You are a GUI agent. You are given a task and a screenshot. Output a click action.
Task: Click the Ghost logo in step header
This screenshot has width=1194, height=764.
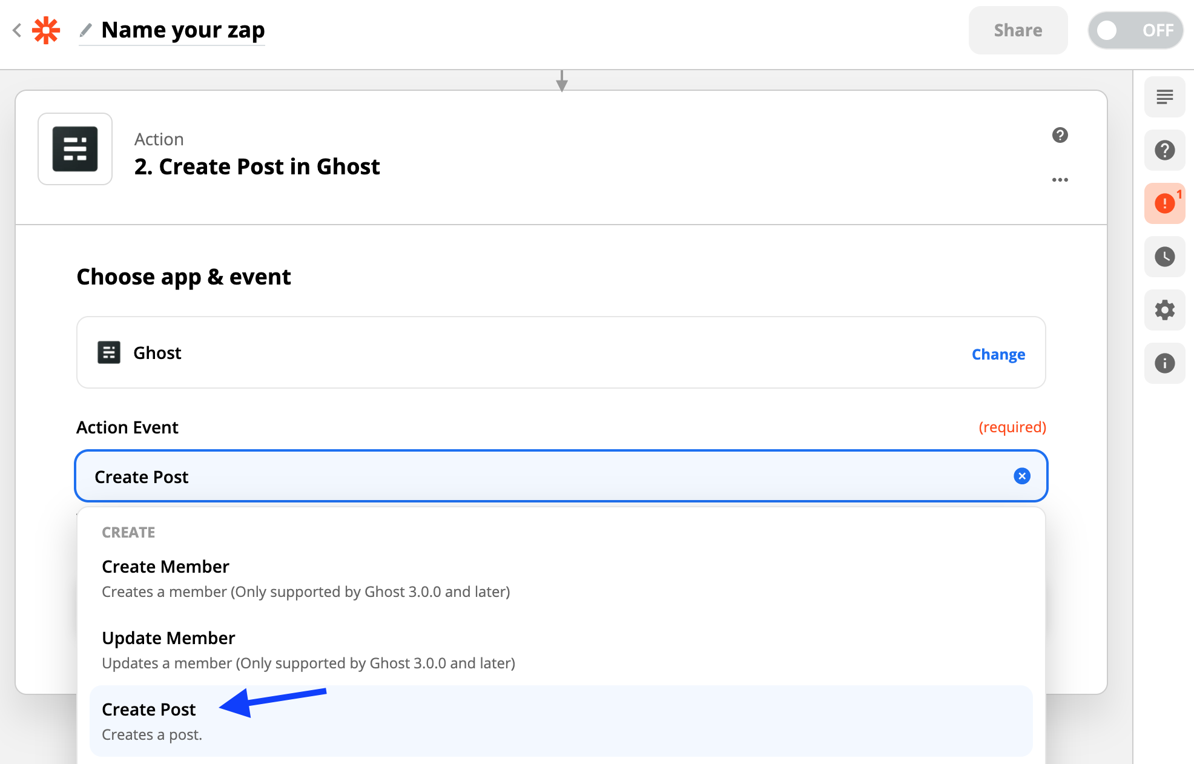(75, 149)
